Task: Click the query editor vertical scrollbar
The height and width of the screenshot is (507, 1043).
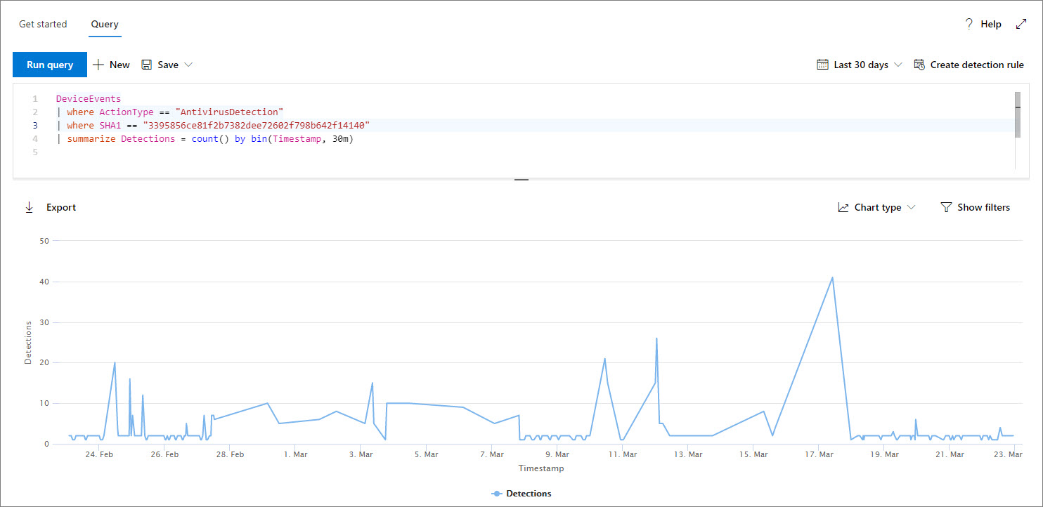Action: 1017,114
